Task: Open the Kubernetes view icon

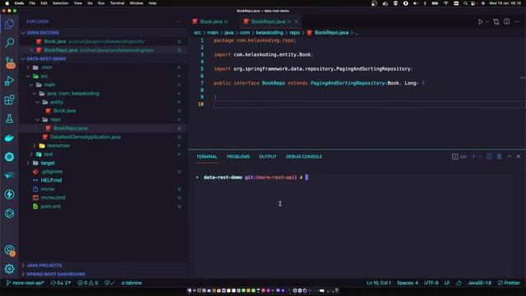Action: (9, 157)
